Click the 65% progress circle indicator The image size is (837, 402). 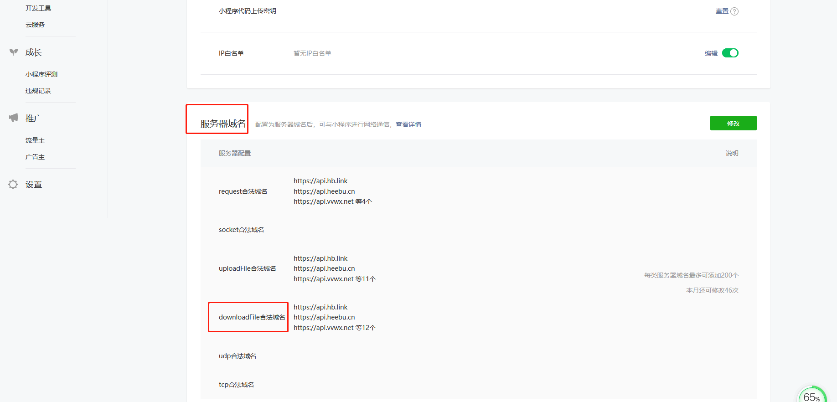point(812,395)
